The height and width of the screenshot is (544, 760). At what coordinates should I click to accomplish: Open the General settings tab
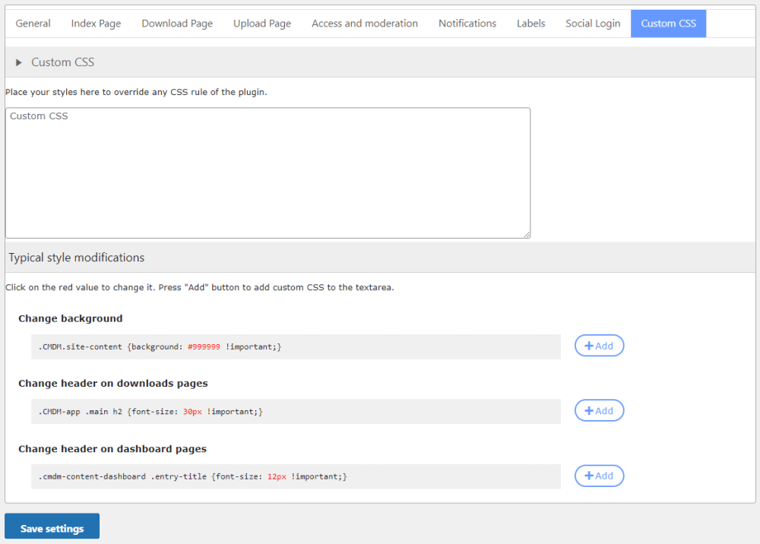(33, 24)
